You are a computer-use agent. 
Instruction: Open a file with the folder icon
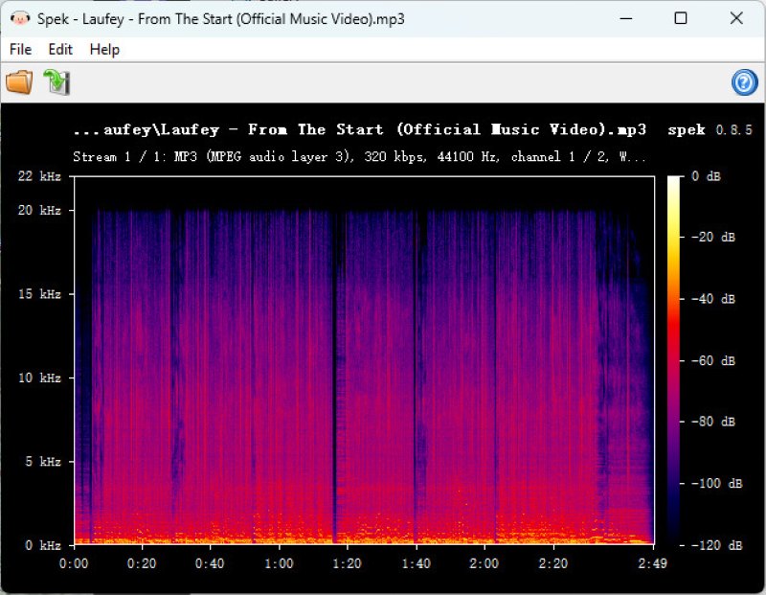pos(19,81)
